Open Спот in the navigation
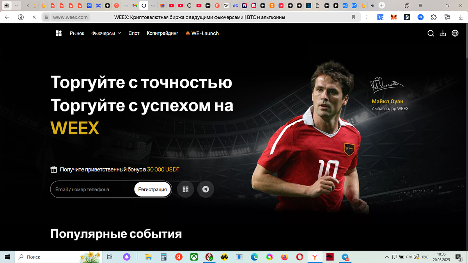 (134, 33)
